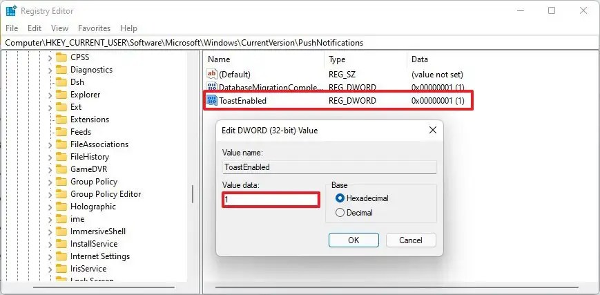600x295 pixels.
Task: Select the Explorer folder icon
Action: [61, 95]
